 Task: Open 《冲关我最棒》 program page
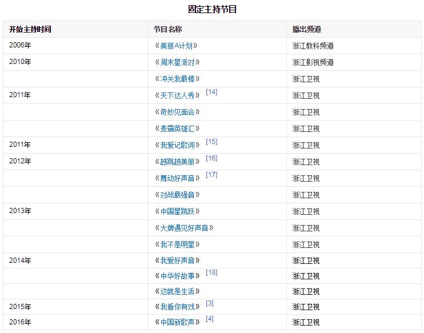[x=177, y=79]
